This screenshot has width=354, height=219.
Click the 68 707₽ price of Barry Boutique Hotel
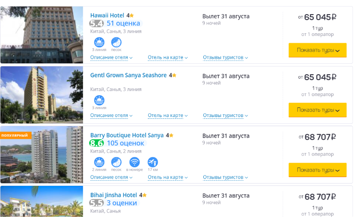pos(320,137)
